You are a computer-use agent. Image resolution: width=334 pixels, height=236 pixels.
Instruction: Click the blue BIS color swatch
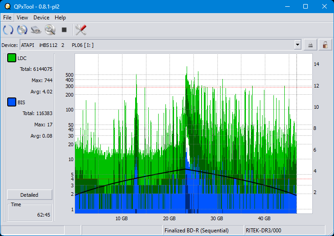point(12,102)
